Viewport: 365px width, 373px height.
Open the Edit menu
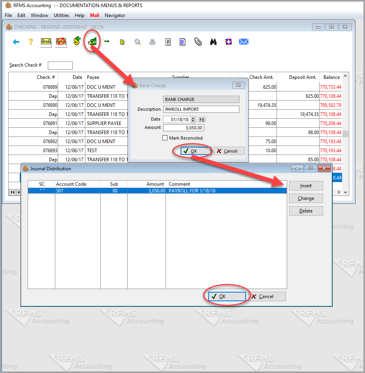click(x=21, y=15)
